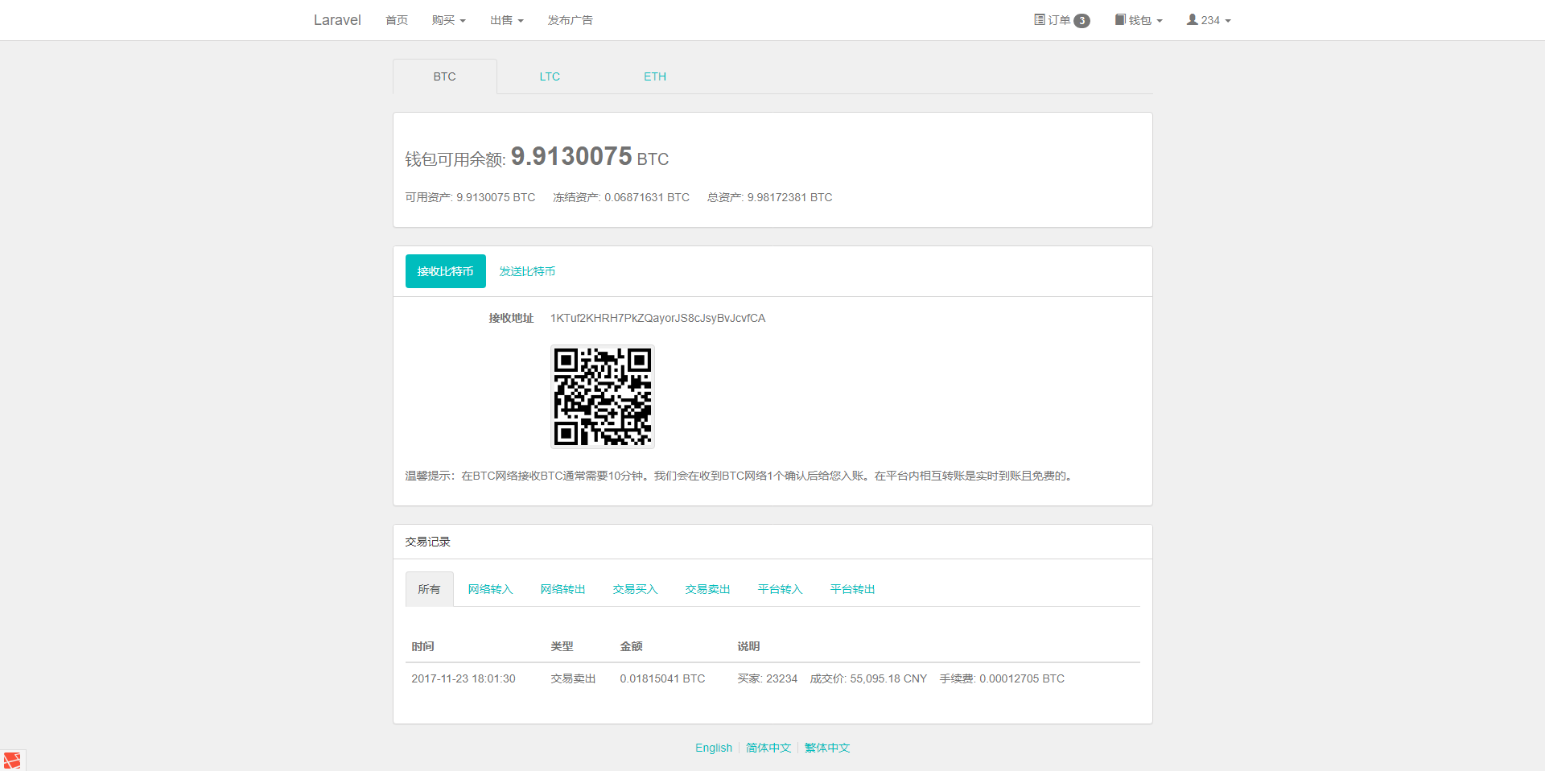The width and height of the screenshot is (1545, 771).
Task: Switch to the LTC wallet tab
Action: (x=550, y=76)
